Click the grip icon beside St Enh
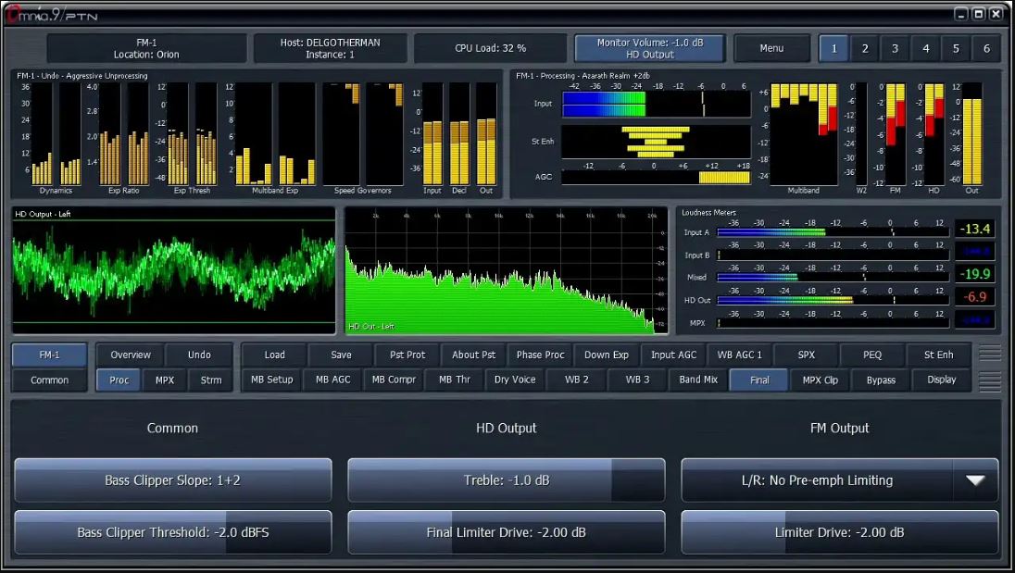 [990, 354]
